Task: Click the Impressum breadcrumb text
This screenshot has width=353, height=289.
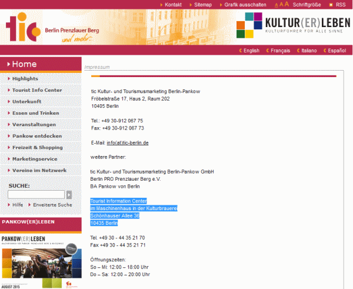Action: 97,67
